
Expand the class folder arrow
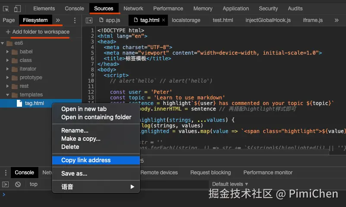[x=7, y=60]
